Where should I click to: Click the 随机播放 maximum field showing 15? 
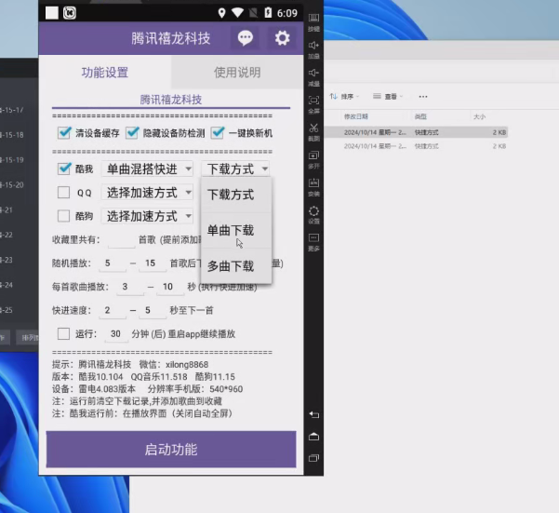[153, 263]
